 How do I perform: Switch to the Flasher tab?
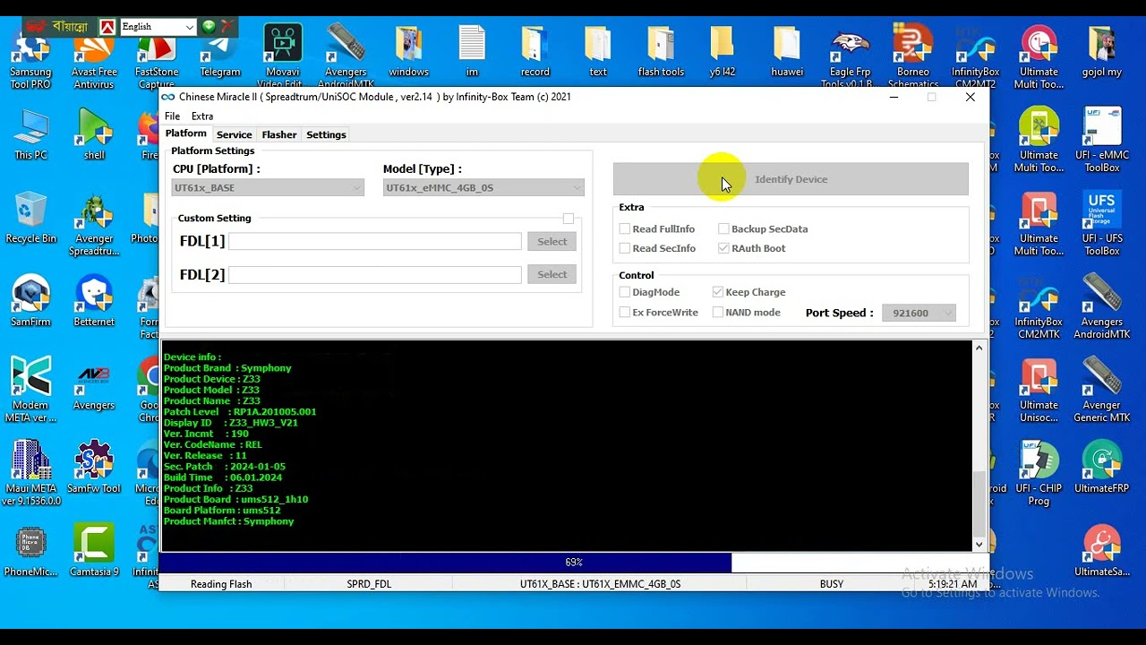(x=279, y=134)
